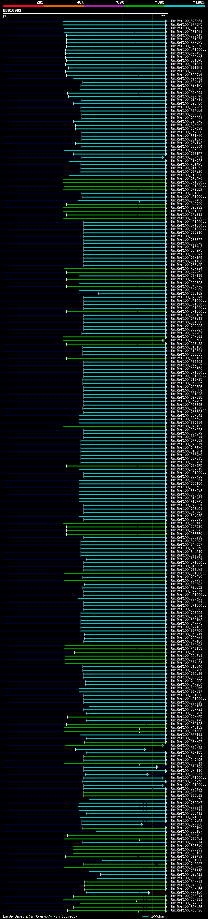Select the UniRef100_Q2PYZ0 label
The width and height of the screenshot is (208, 919).
coord(186,171)
